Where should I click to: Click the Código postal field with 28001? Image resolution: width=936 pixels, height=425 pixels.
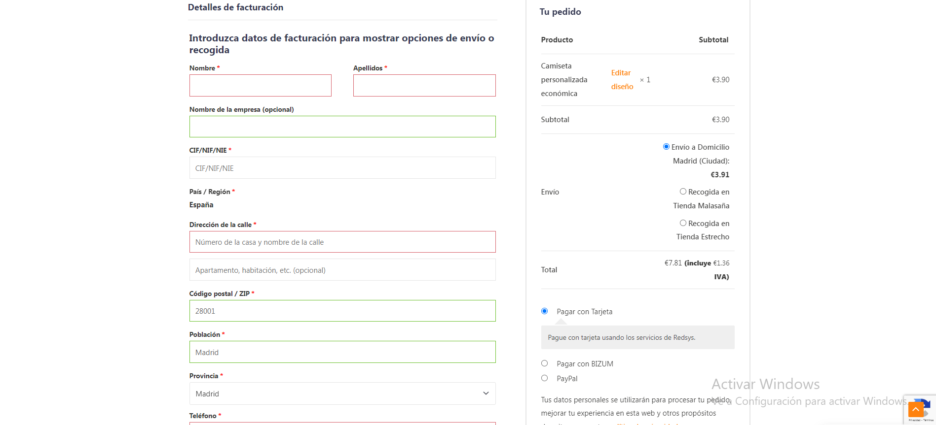coord(342,311)
